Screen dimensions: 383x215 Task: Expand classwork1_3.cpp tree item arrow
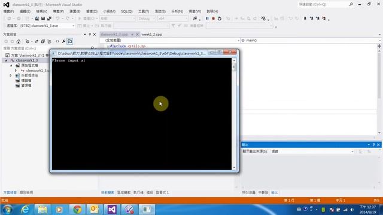pos(16,70)
